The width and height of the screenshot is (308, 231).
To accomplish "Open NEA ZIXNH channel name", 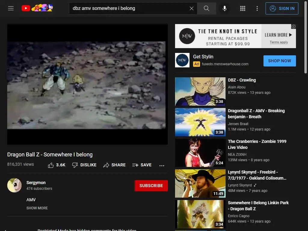I will click(x=237, y=154).
